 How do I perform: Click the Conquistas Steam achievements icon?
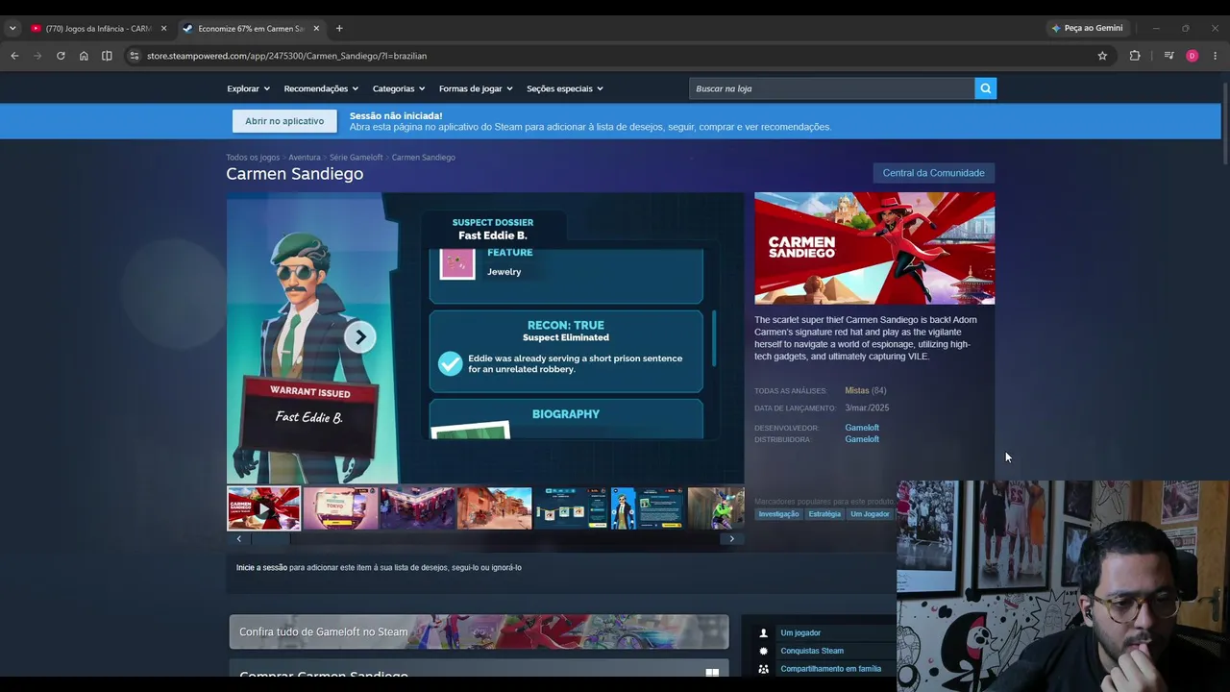pos(764,651)
